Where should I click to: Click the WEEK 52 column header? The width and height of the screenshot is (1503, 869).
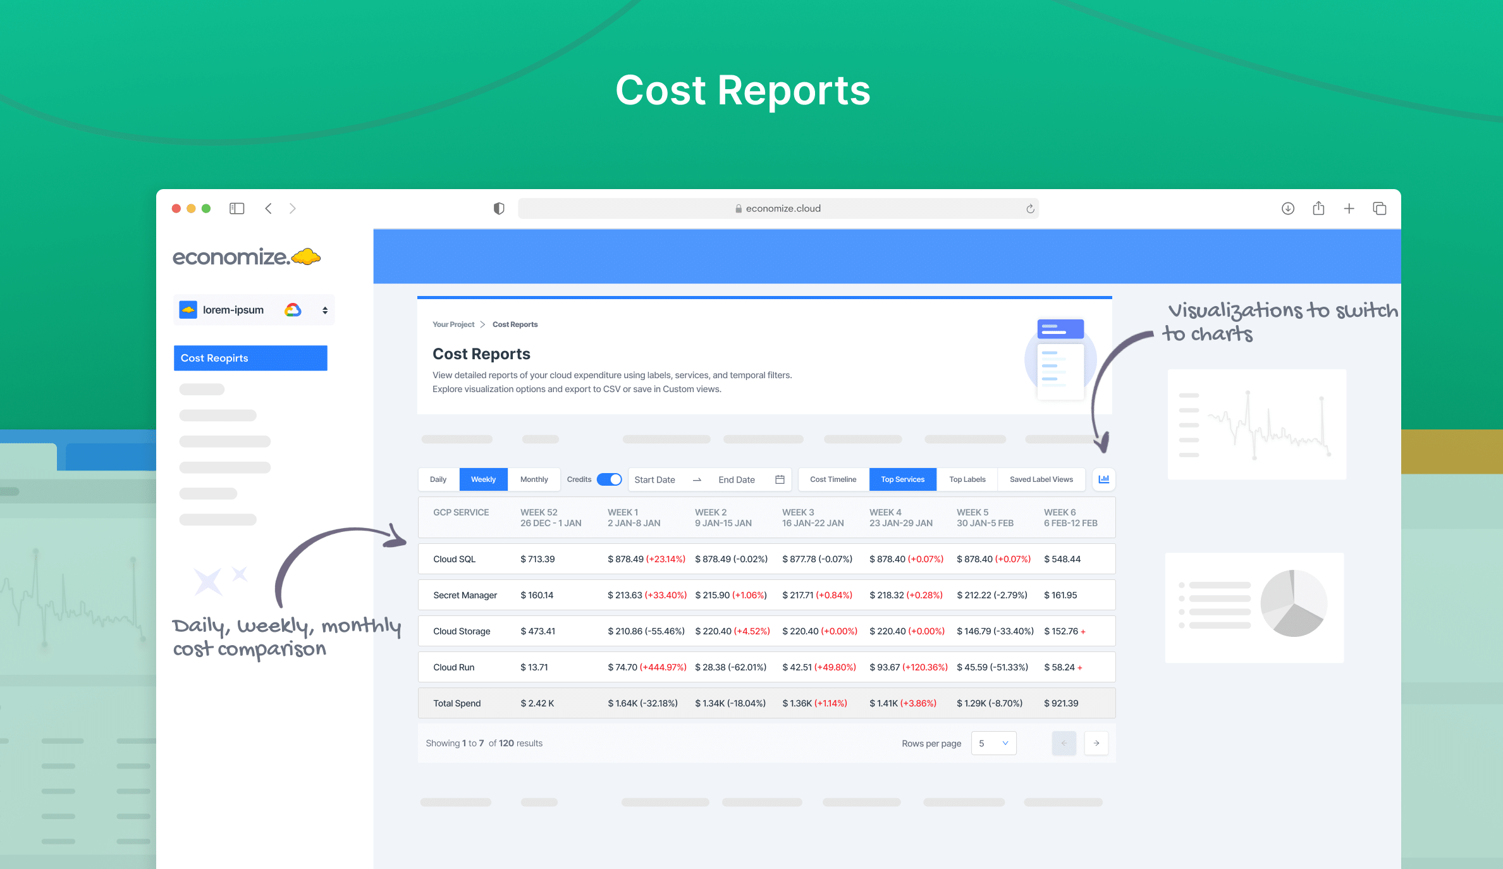(x=551, y=517)
